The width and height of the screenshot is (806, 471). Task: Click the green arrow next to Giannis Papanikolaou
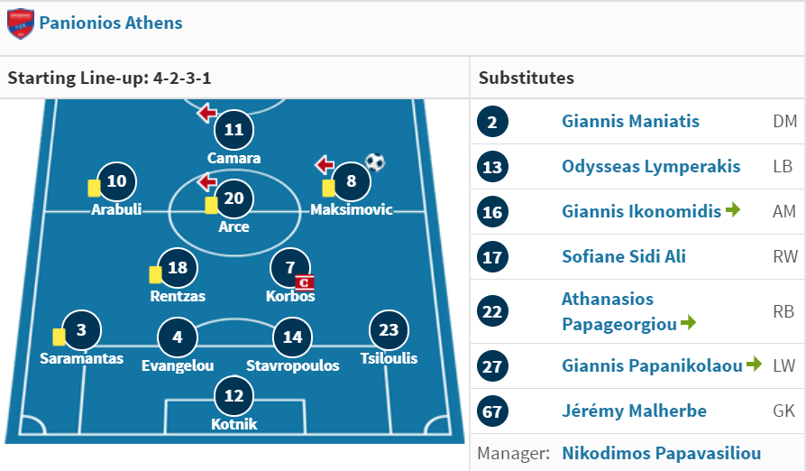754,364
